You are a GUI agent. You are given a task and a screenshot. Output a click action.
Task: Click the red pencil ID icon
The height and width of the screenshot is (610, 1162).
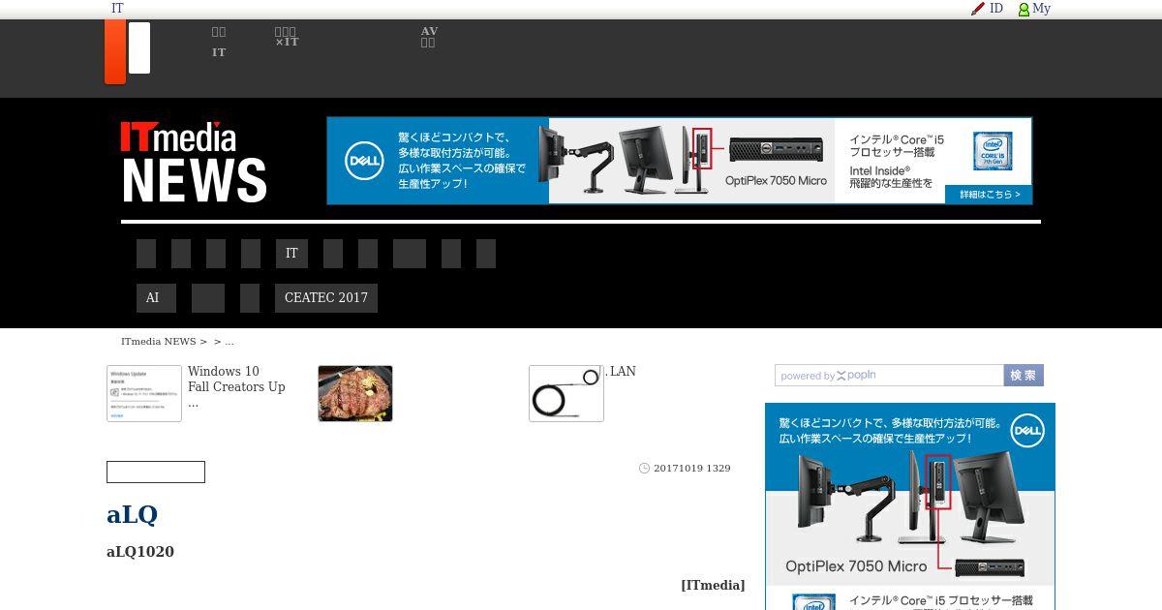click(x=978, y=9)
